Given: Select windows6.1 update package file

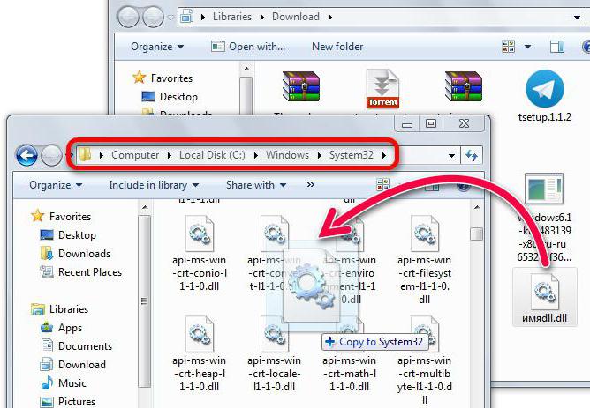Looking at the screenshot, I should pyautogui.click(x=544, y=217).
